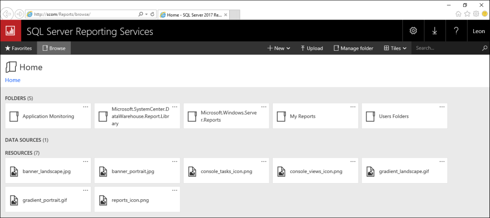
Task: Click the console_views_icon.png image icon
Action: pyautogui.click(x=281, y=172)
